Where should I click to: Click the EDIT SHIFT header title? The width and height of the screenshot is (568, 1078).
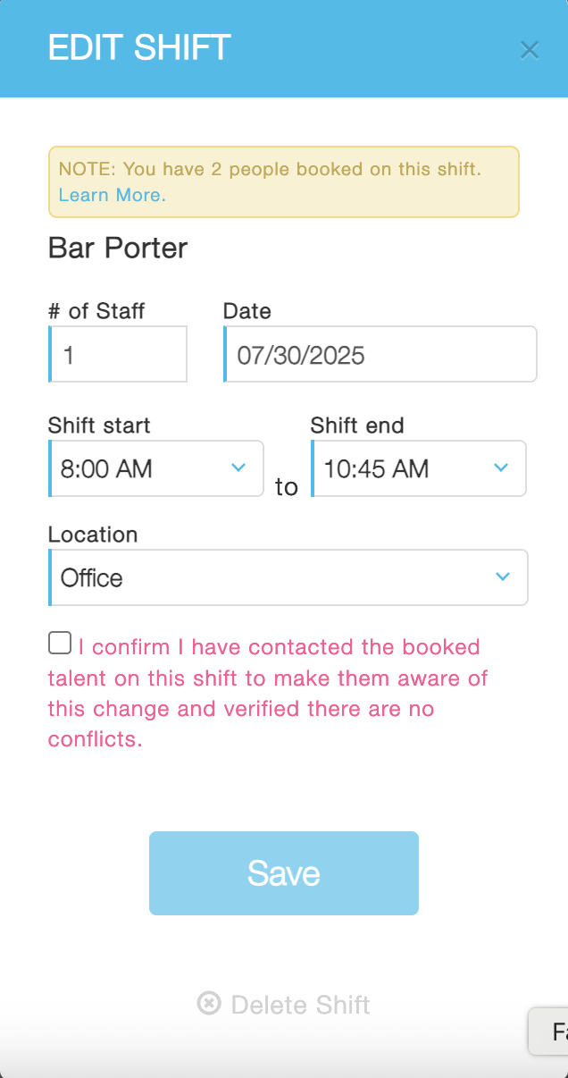click(139, 47)
